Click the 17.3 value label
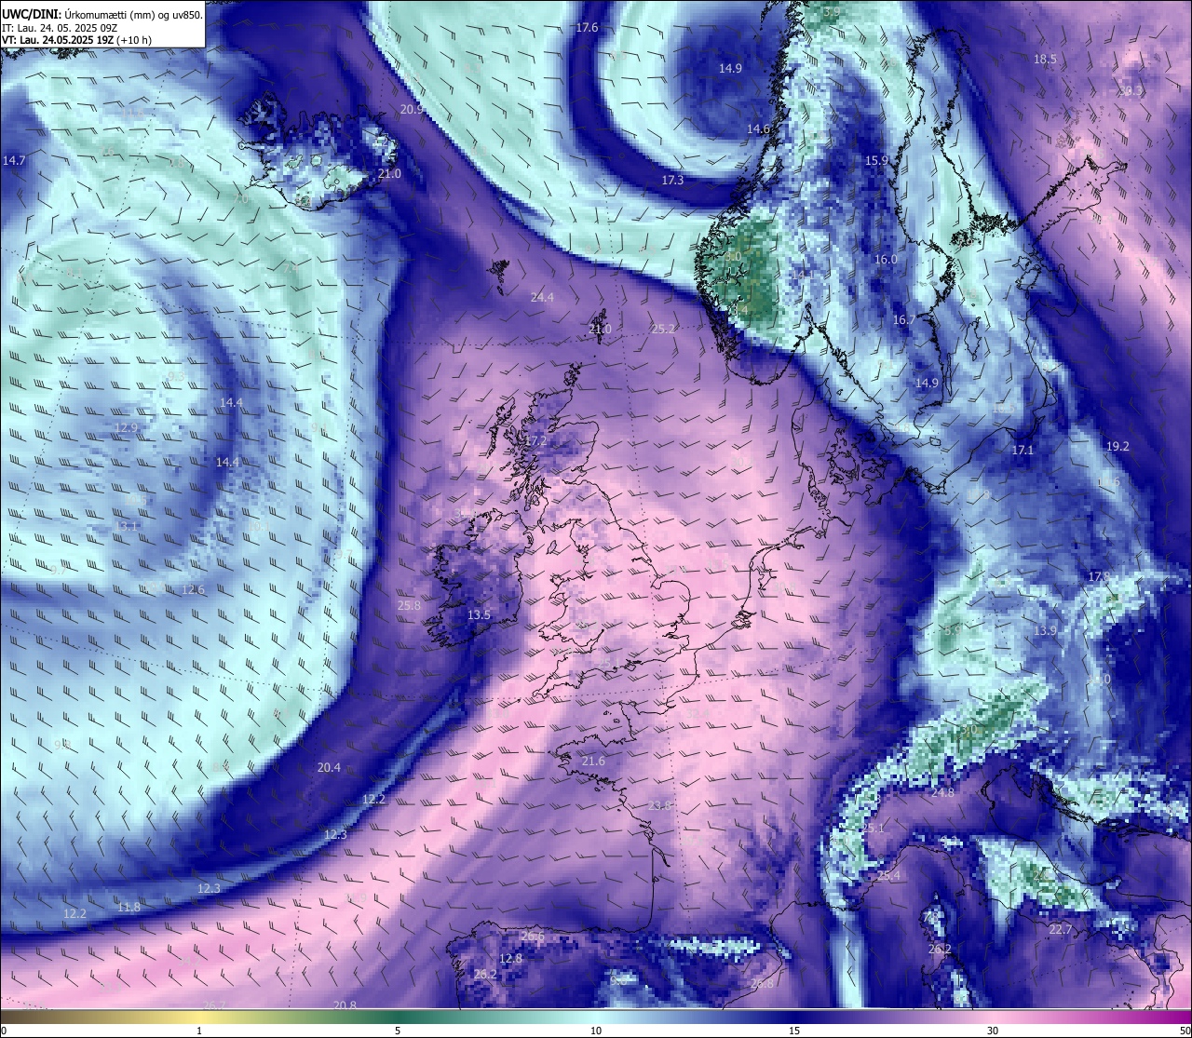 [x=672, y=181]
